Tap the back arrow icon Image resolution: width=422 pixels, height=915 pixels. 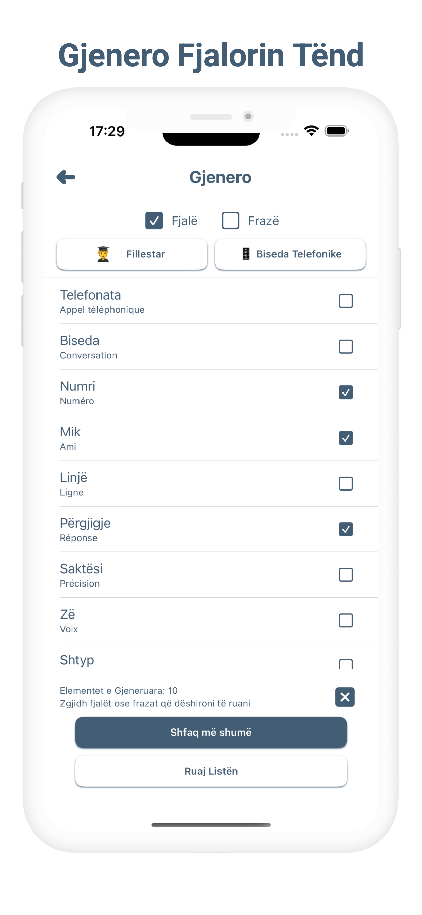click(66, 177)
